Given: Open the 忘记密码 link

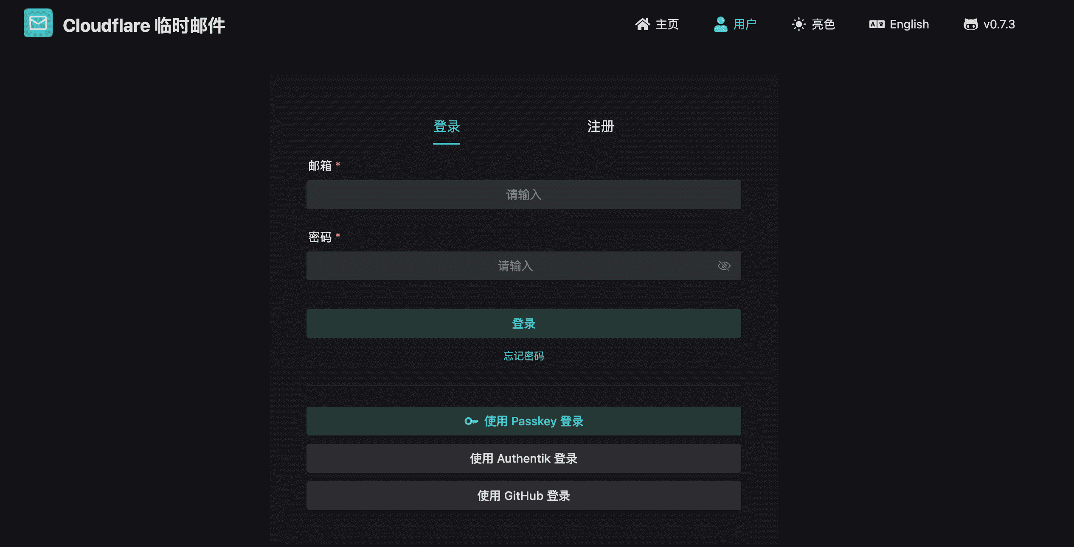Looking at the screenshot, I should [x=523, y=356].
